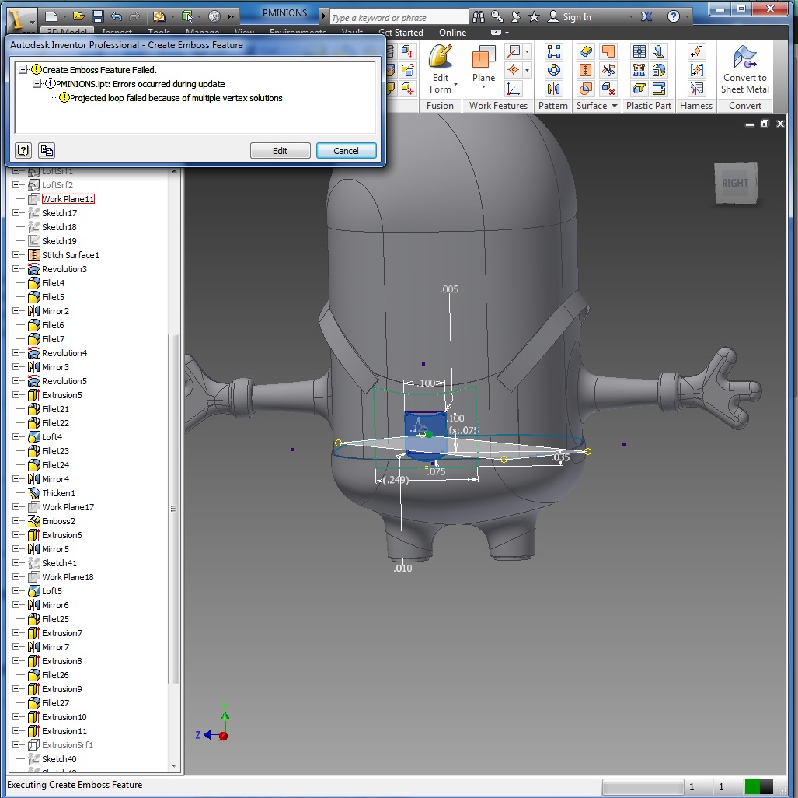
Task: Click the .010 dimension near the feet
Action: point(402,569)
